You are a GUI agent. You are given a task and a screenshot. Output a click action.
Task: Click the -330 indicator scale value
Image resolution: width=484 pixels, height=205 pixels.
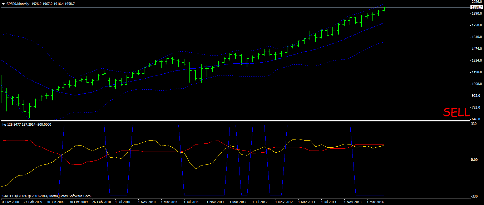[475, 196]
